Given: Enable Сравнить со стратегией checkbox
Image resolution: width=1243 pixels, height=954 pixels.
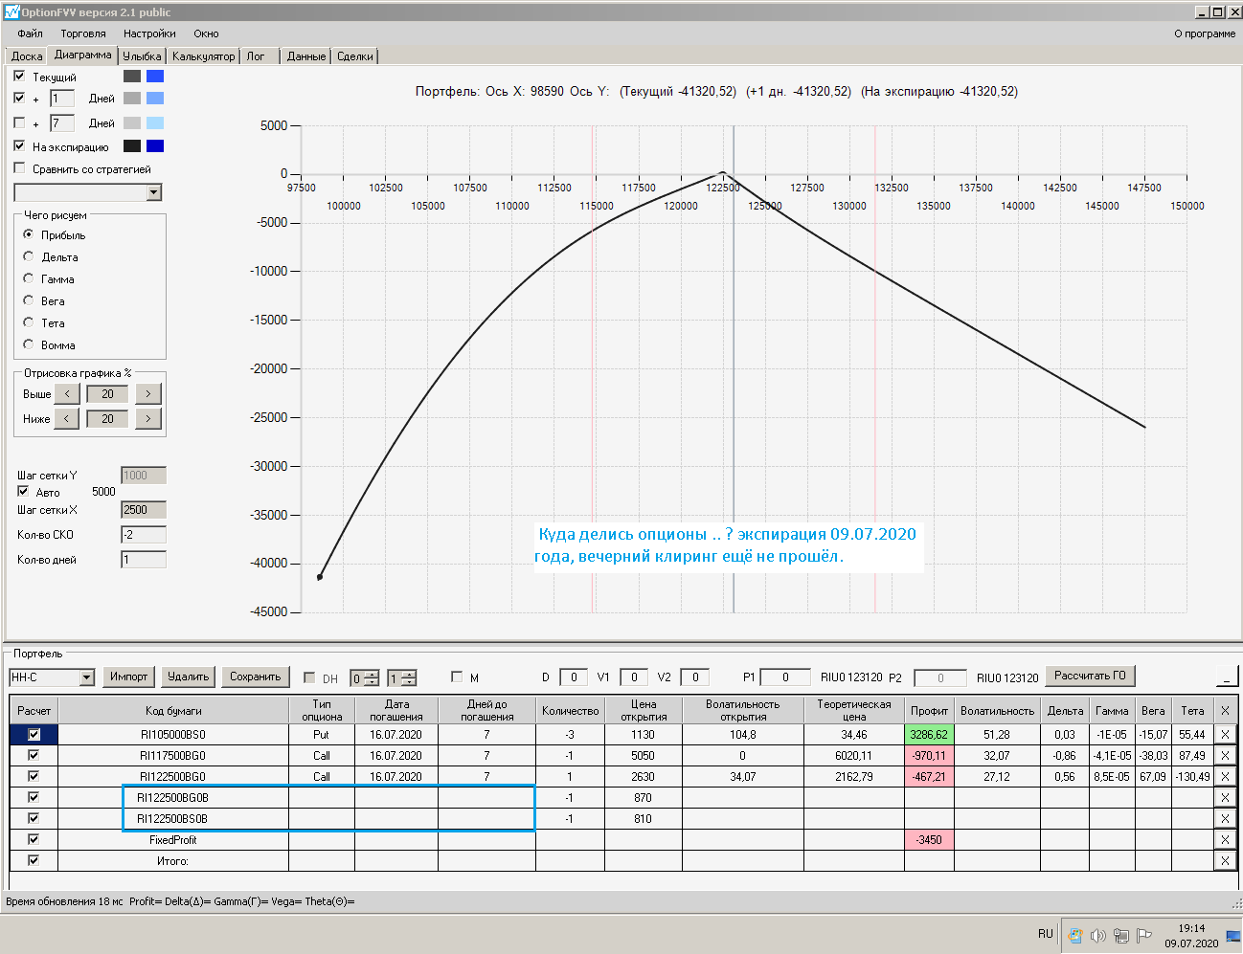Looking at the screenshot, I should click(x=19, y=168).
